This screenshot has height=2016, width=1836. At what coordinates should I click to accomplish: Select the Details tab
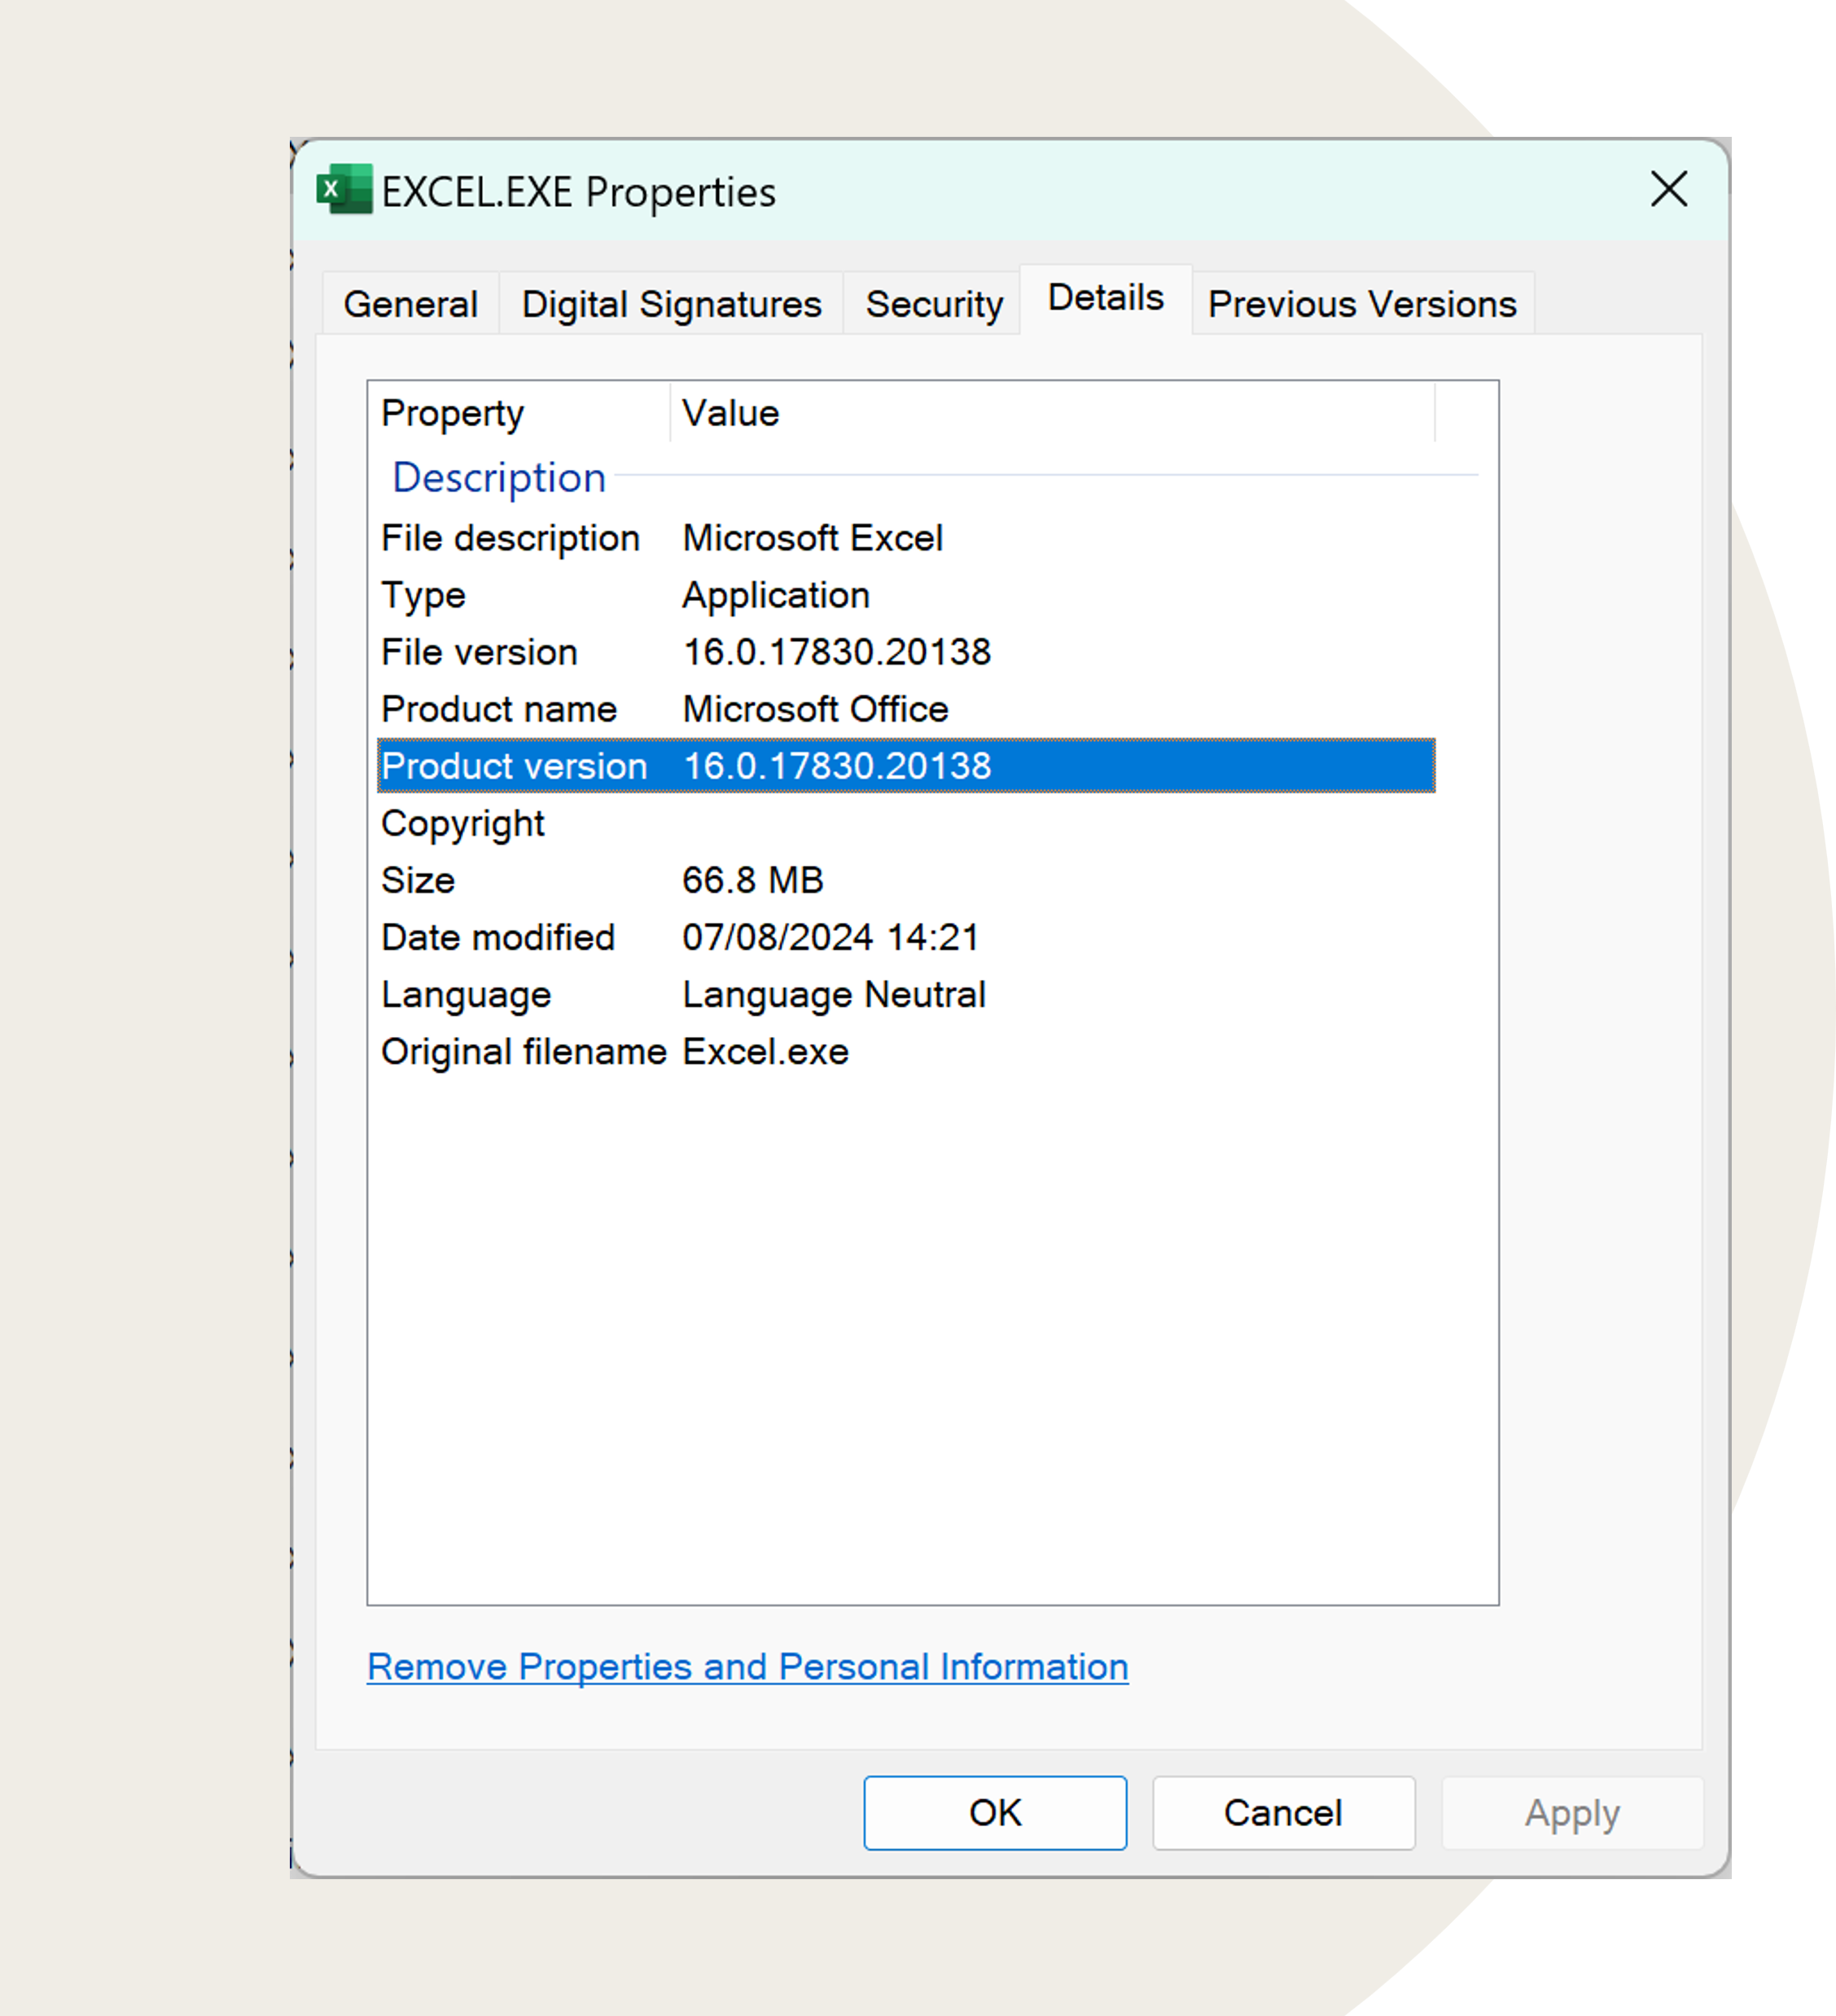[x=1104, y=298]
